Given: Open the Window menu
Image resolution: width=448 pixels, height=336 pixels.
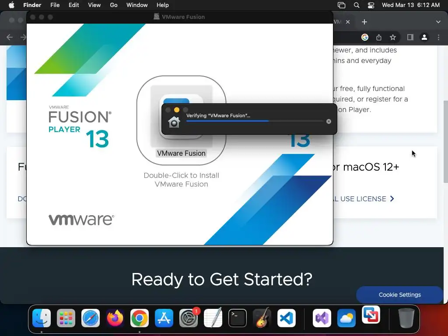Looking at the screenshot, I should (137, 5).
